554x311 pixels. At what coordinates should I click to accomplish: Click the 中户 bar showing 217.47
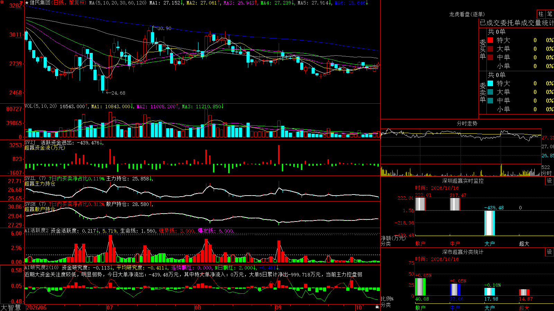tap(455, 204)
